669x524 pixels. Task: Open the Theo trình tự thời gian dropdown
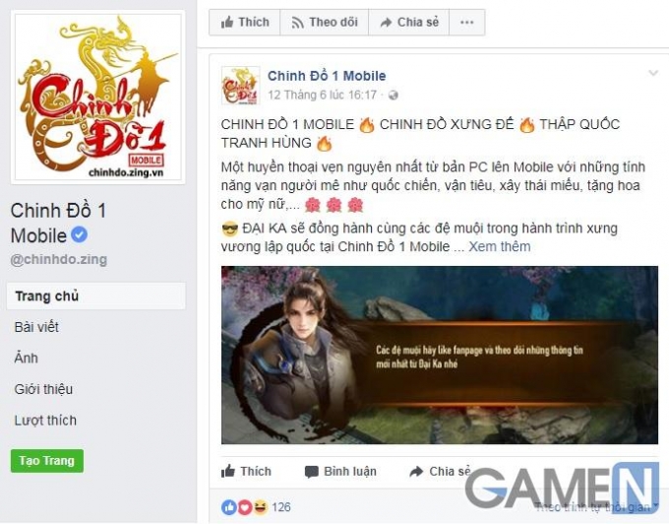(596, 507)
